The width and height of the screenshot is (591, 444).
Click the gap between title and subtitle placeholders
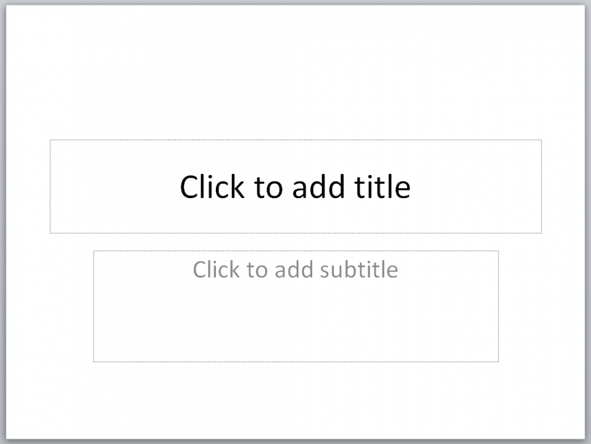click(x=295, y=242)
